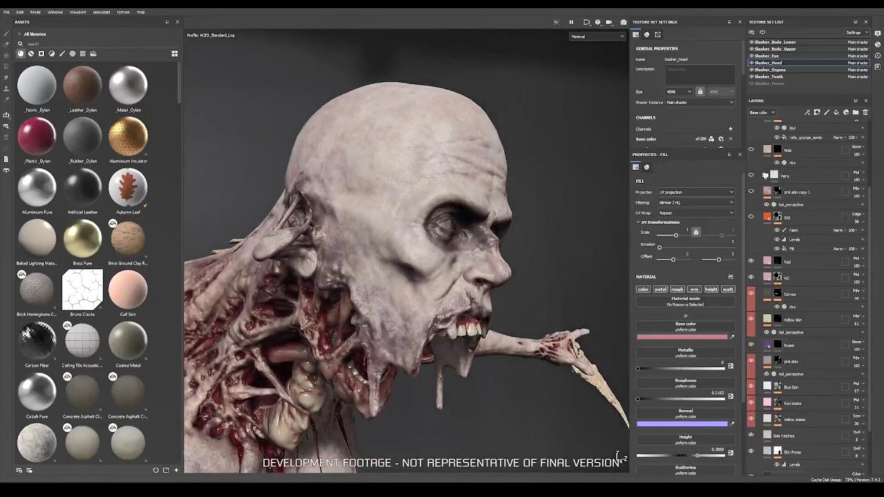Hide the Skin Patches layer
Viewport: 884px width, 497px height.
(x=751, y=435)
